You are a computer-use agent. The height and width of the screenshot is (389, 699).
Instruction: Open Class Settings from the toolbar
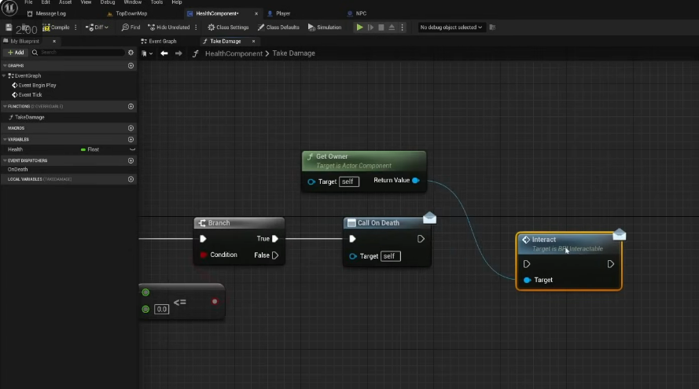[229, 28]
